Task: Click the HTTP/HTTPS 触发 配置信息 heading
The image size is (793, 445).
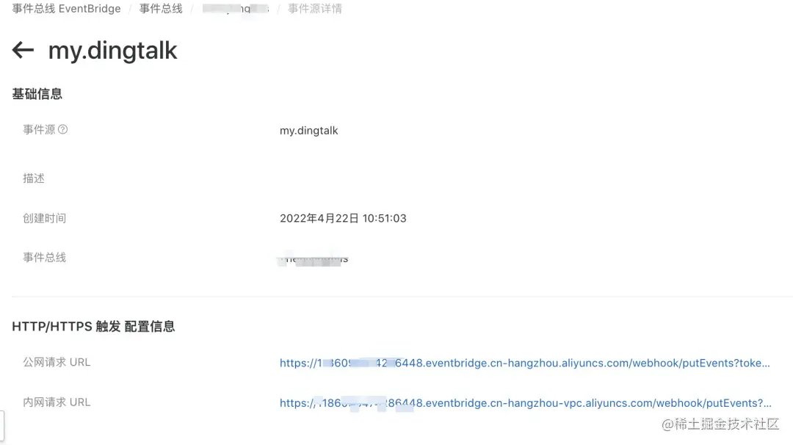Action: point(93,327)
